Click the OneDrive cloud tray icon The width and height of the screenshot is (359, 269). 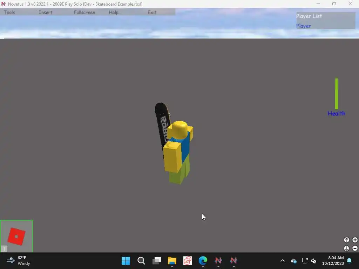pos(294,261)
